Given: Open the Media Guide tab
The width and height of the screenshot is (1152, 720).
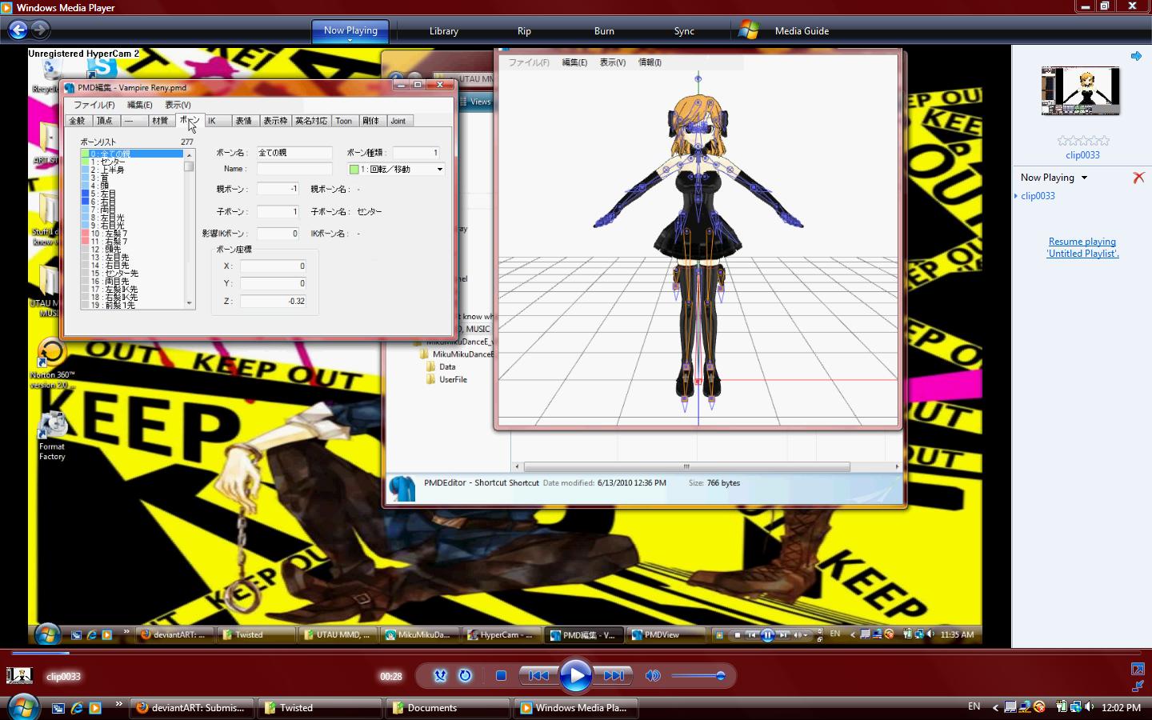Looking at the screenshot, I should pos(802,31).
